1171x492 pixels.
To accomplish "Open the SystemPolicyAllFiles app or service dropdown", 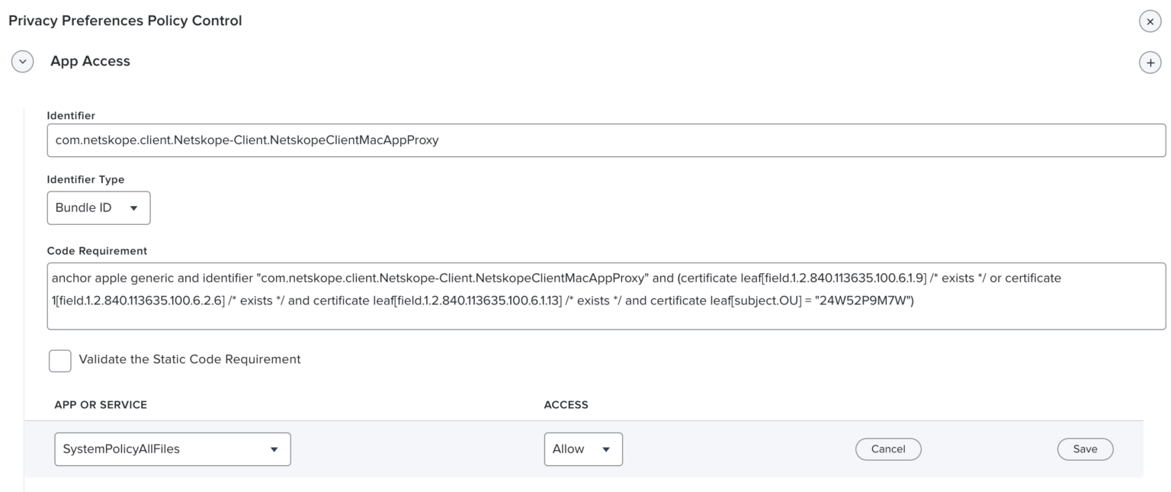I will pyautogui.click(x=172, y=449).
